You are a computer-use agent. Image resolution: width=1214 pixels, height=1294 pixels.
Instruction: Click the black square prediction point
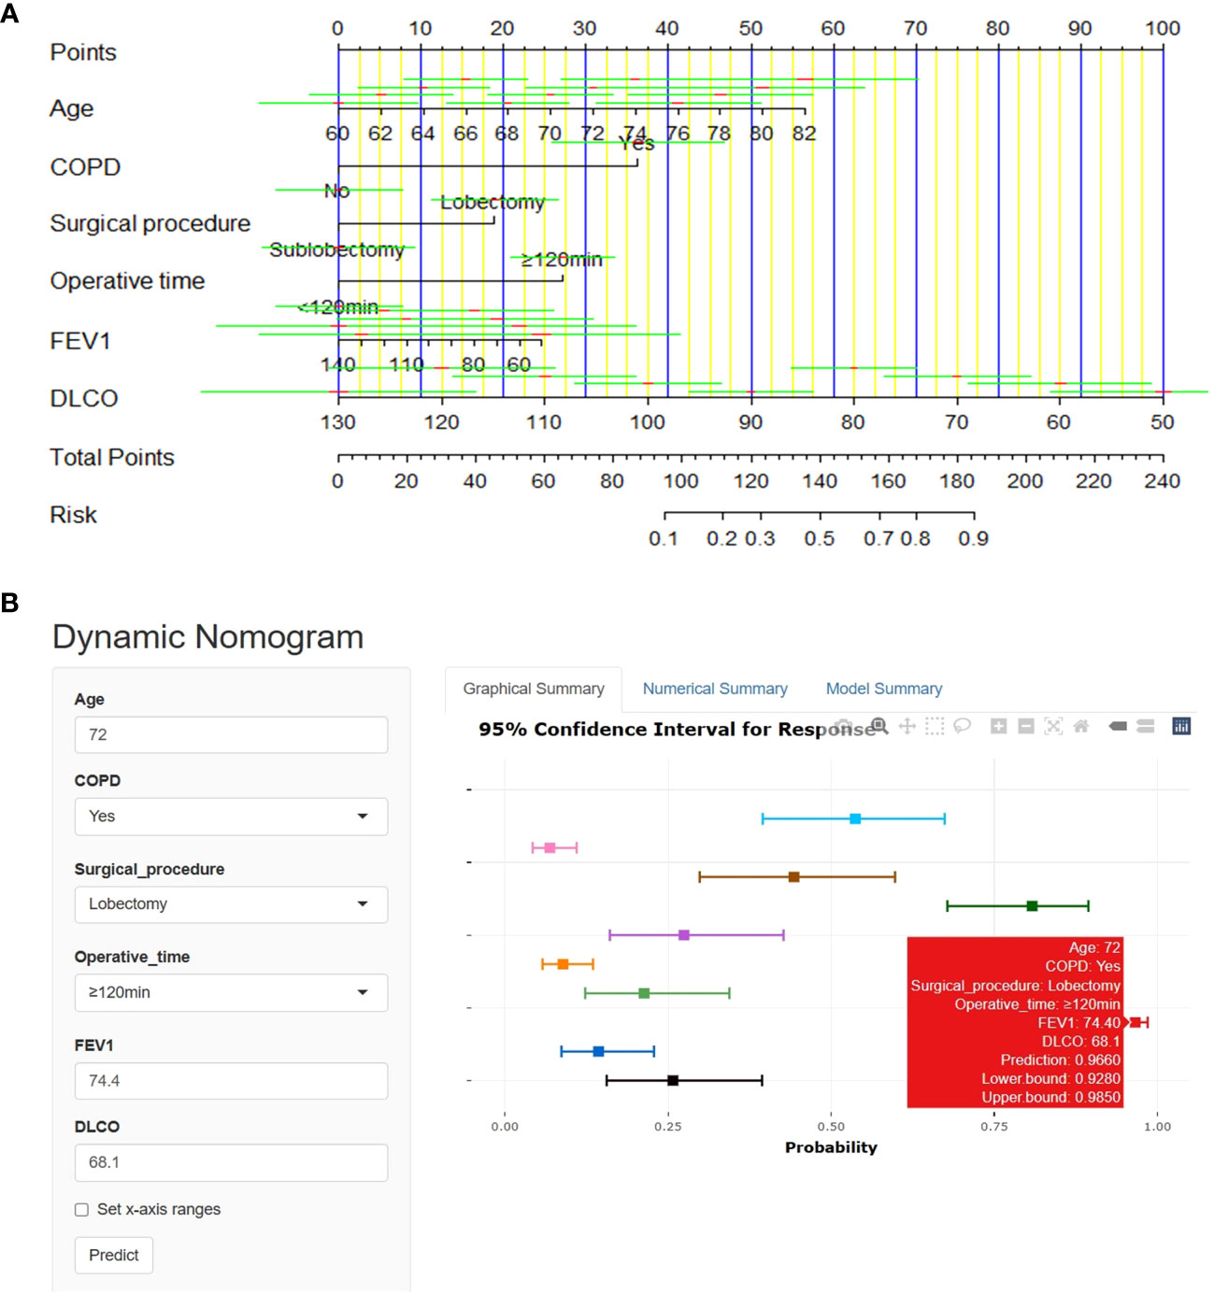(x=673, y=1081)
